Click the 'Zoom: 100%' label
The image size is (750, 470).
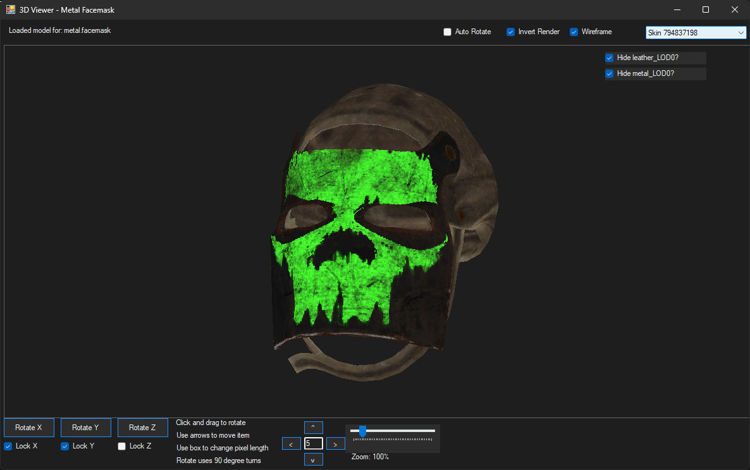(370, 457)
